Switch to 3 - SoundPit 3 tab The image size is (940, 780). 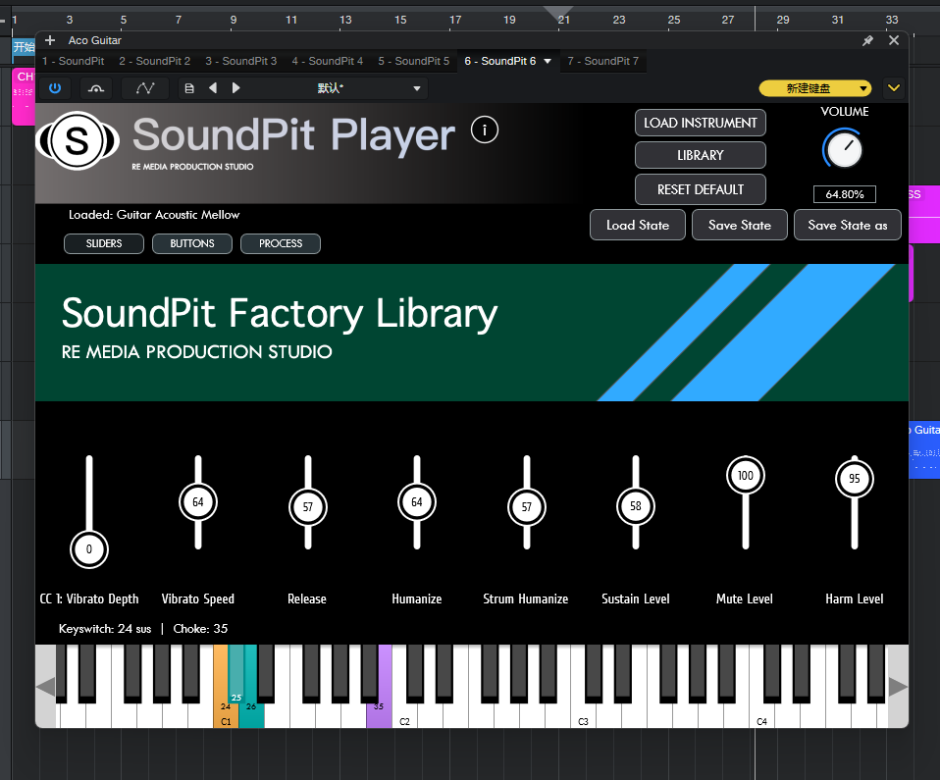(241, 61)
